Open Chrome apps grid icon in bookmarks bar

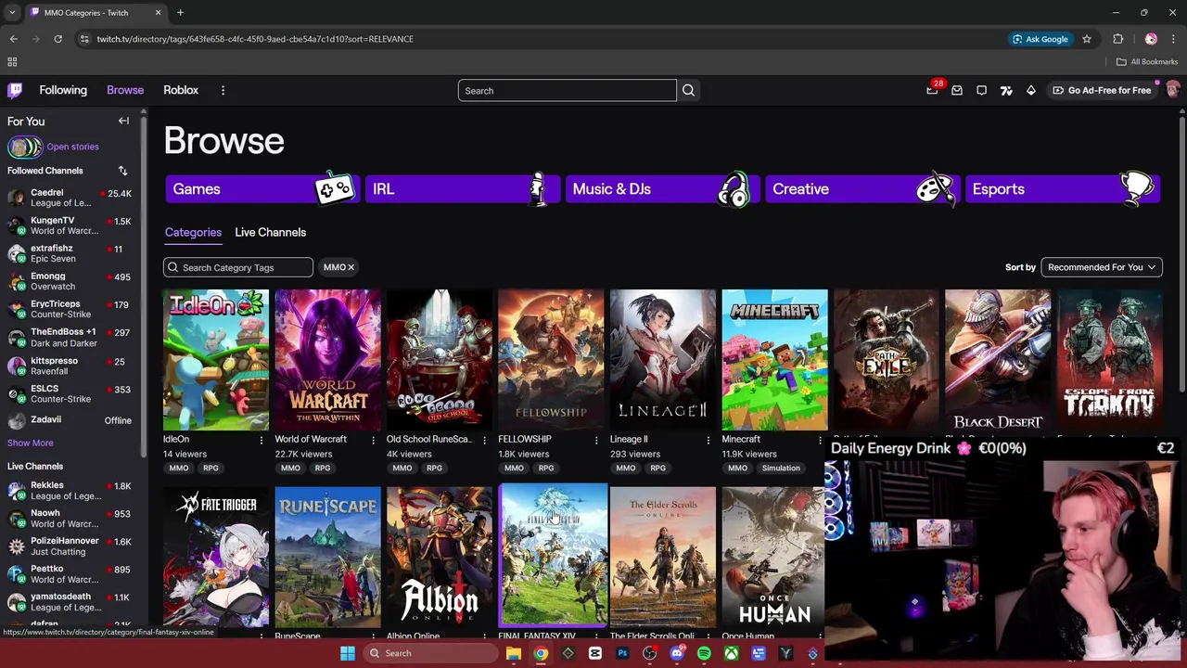point(12,61)
